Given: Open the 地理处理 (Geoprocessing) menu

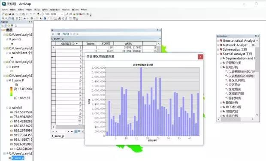Looking at the screenshot, I should 55,10.
